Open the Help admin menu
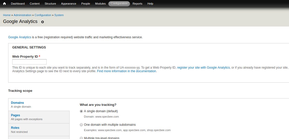This screenshot has width=289, height=139. click(150, 4)
